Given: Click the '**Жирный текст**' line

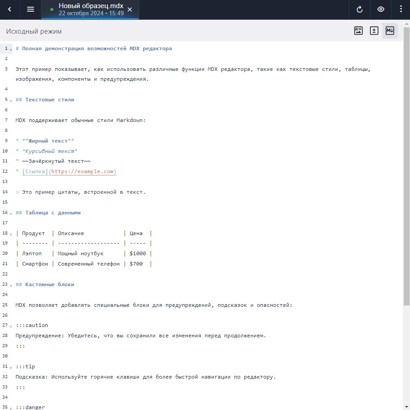Looking at the screenshot, I should 45,141.
